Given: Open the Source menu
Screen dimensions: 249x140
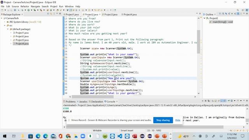Looking at the screenshot, I should 15,6.
